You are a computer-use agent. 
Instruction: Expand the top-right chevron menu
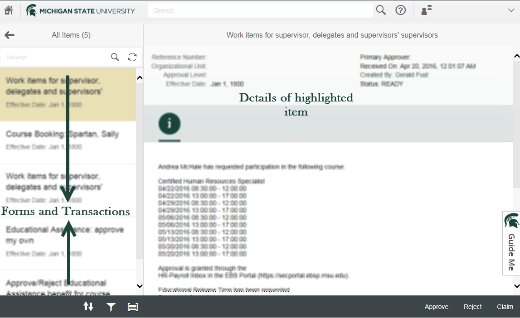[511, 10]
